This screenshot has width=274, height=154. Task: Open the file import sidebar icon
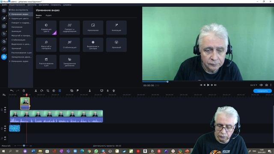pos(4,11)
